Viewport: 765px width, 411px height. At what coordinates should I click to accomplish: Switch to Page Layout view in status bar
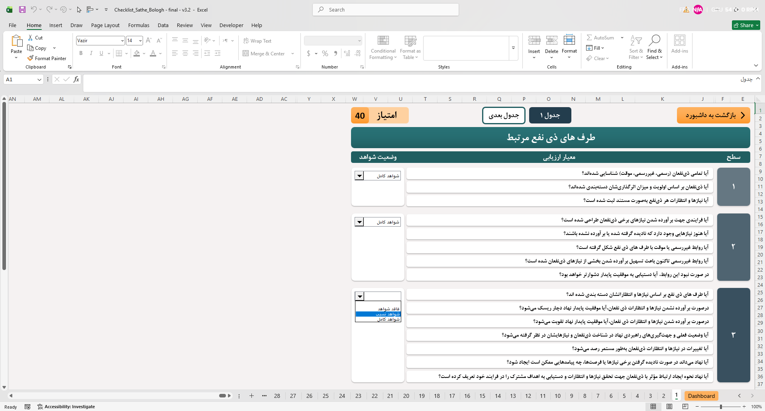click(669, 407)
